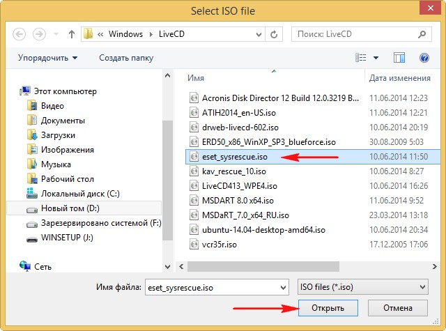The height and width of the screenshot is (331, 446).
Task: Click the Help question mark icon
Action: 424,58
